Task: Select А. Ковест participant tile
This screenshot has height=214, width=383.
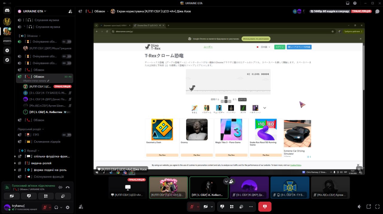Action: tap(209, 187)
